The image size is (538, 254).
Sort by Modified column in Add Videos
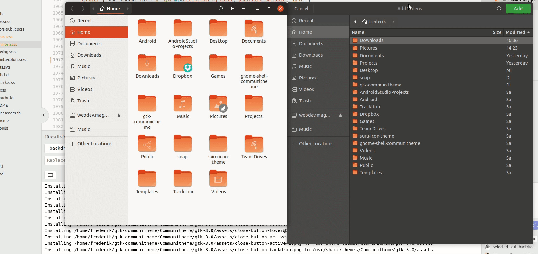click(x=518, y=32)
